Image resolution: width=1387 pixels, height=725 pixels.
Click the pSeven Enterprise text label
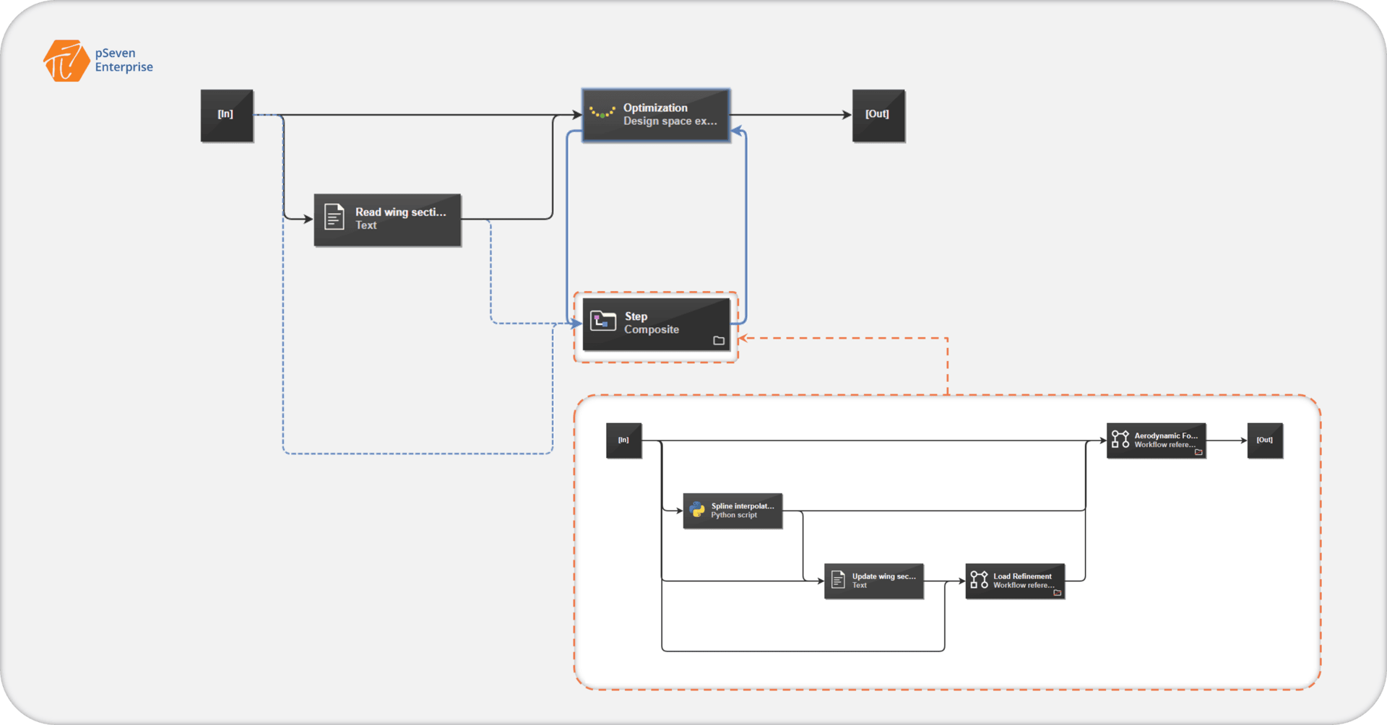(124, 60)
